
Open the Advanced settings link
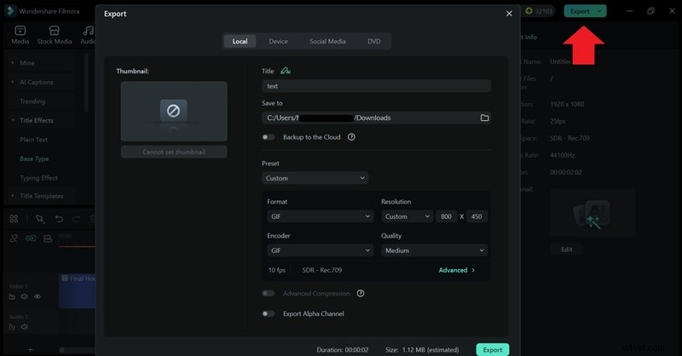click(x=456, y=270)
